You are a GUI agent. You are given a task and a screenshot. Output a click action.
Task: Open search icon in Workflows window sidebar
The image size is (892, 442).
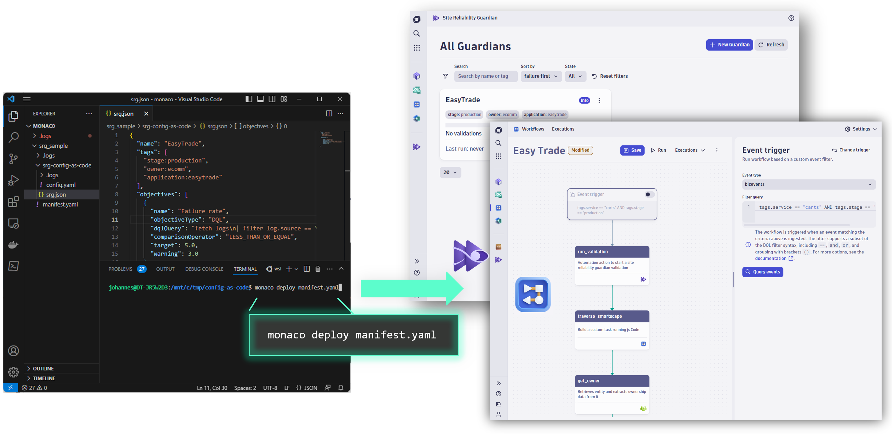(498, 143)
